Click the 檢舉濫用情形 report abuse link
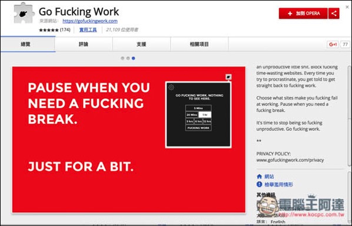The height and width of the screenshot is (226, 352). (278, 184)
